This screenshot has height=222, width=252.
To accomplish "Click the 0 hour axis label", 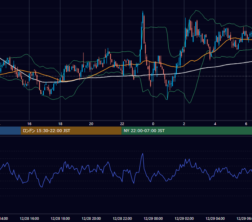I will [x=153, y=124].
